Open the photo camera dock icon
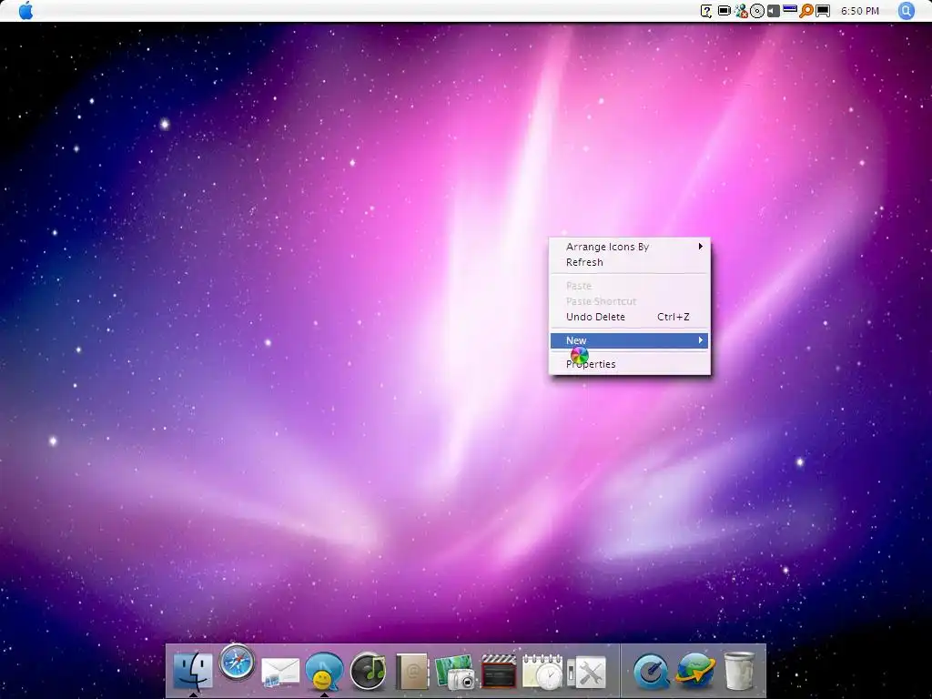 coord(455,672)
